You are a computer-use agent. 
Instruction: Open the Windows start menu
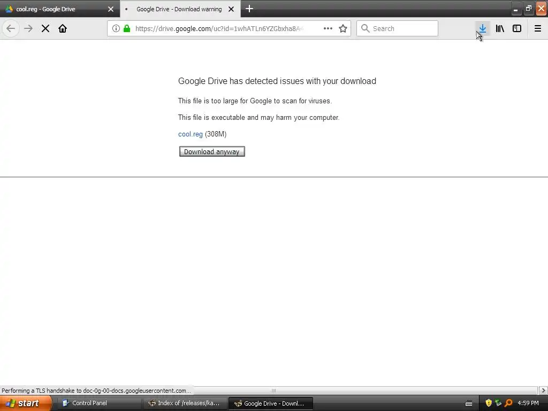click(x=26, y=404)
